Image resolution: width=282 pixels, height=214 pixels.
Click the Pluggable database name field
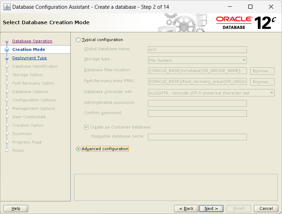[197, 137]
